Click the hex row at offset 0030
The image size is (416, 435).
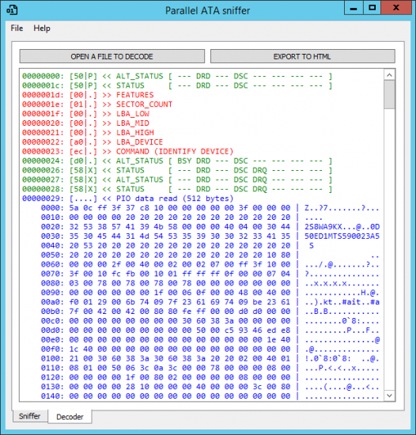point(210,236)
